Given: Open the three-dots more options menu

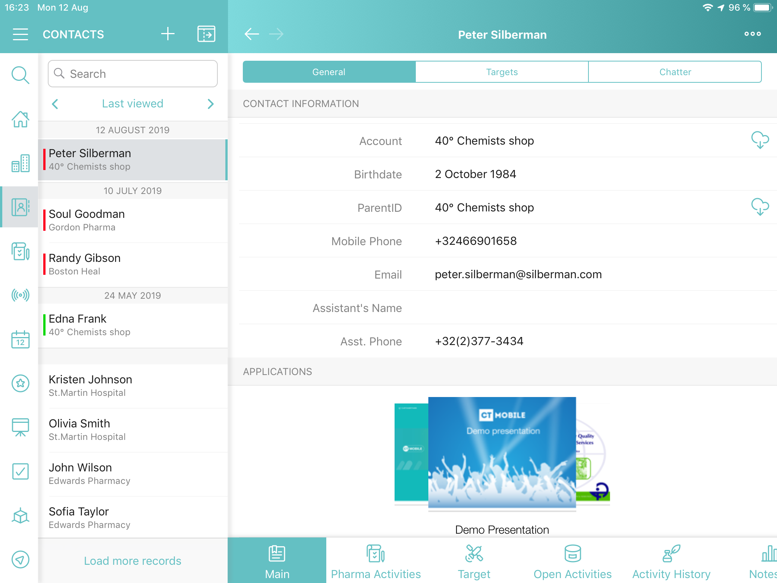Looking at the screenshot, I should [x=752, y=34].
